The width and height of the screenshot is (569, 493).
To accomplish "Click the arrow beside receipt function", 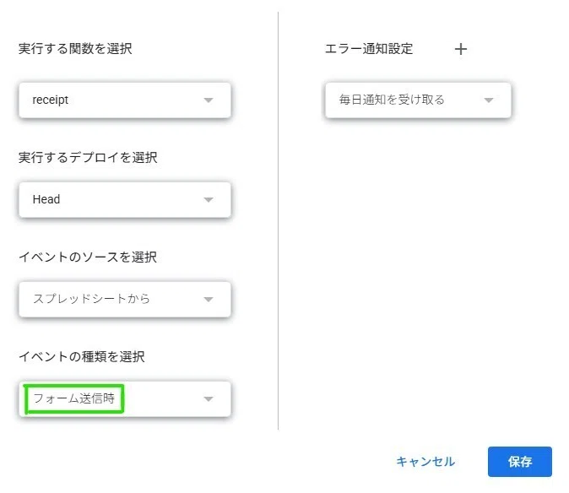I will [209, 100].
